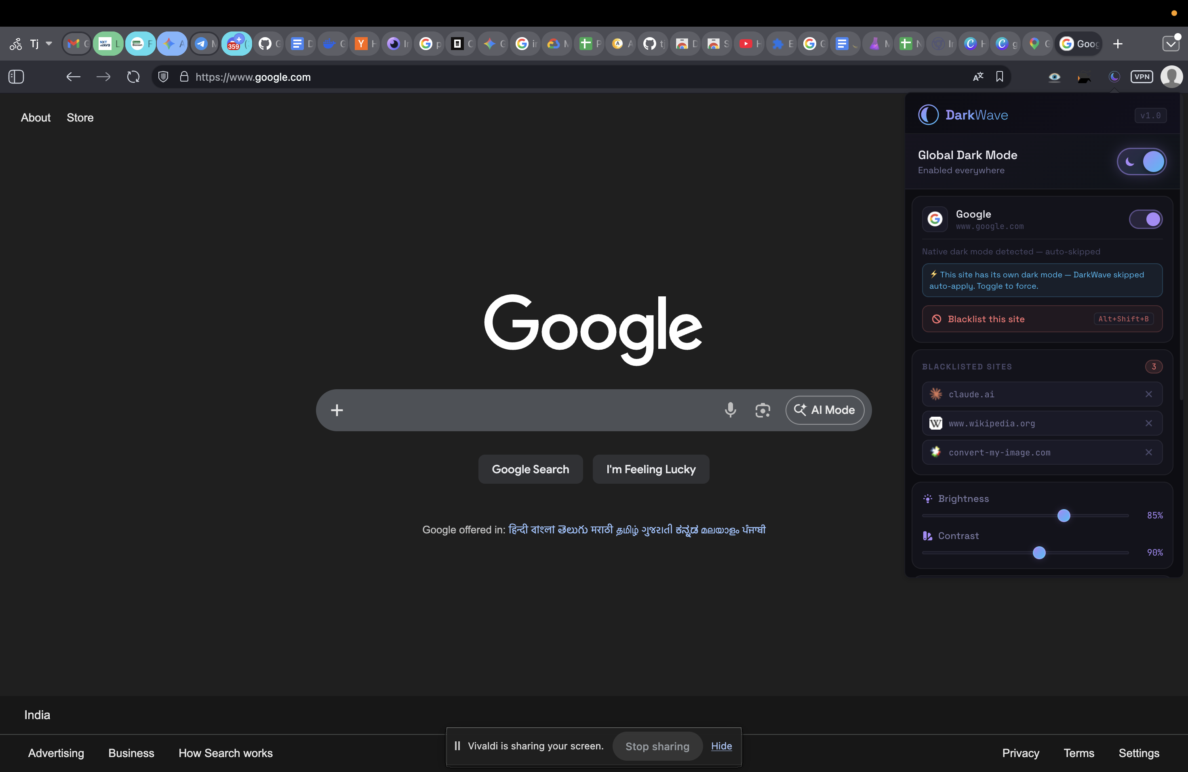Viewport: 1188px width, 772px height.
Task: Bookmark the current page
Action: point(1000,76)
